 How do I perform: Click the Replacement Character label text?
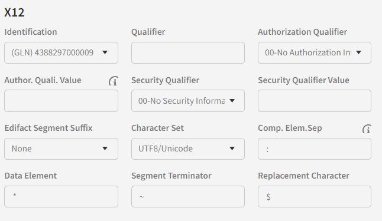point(303,176)
